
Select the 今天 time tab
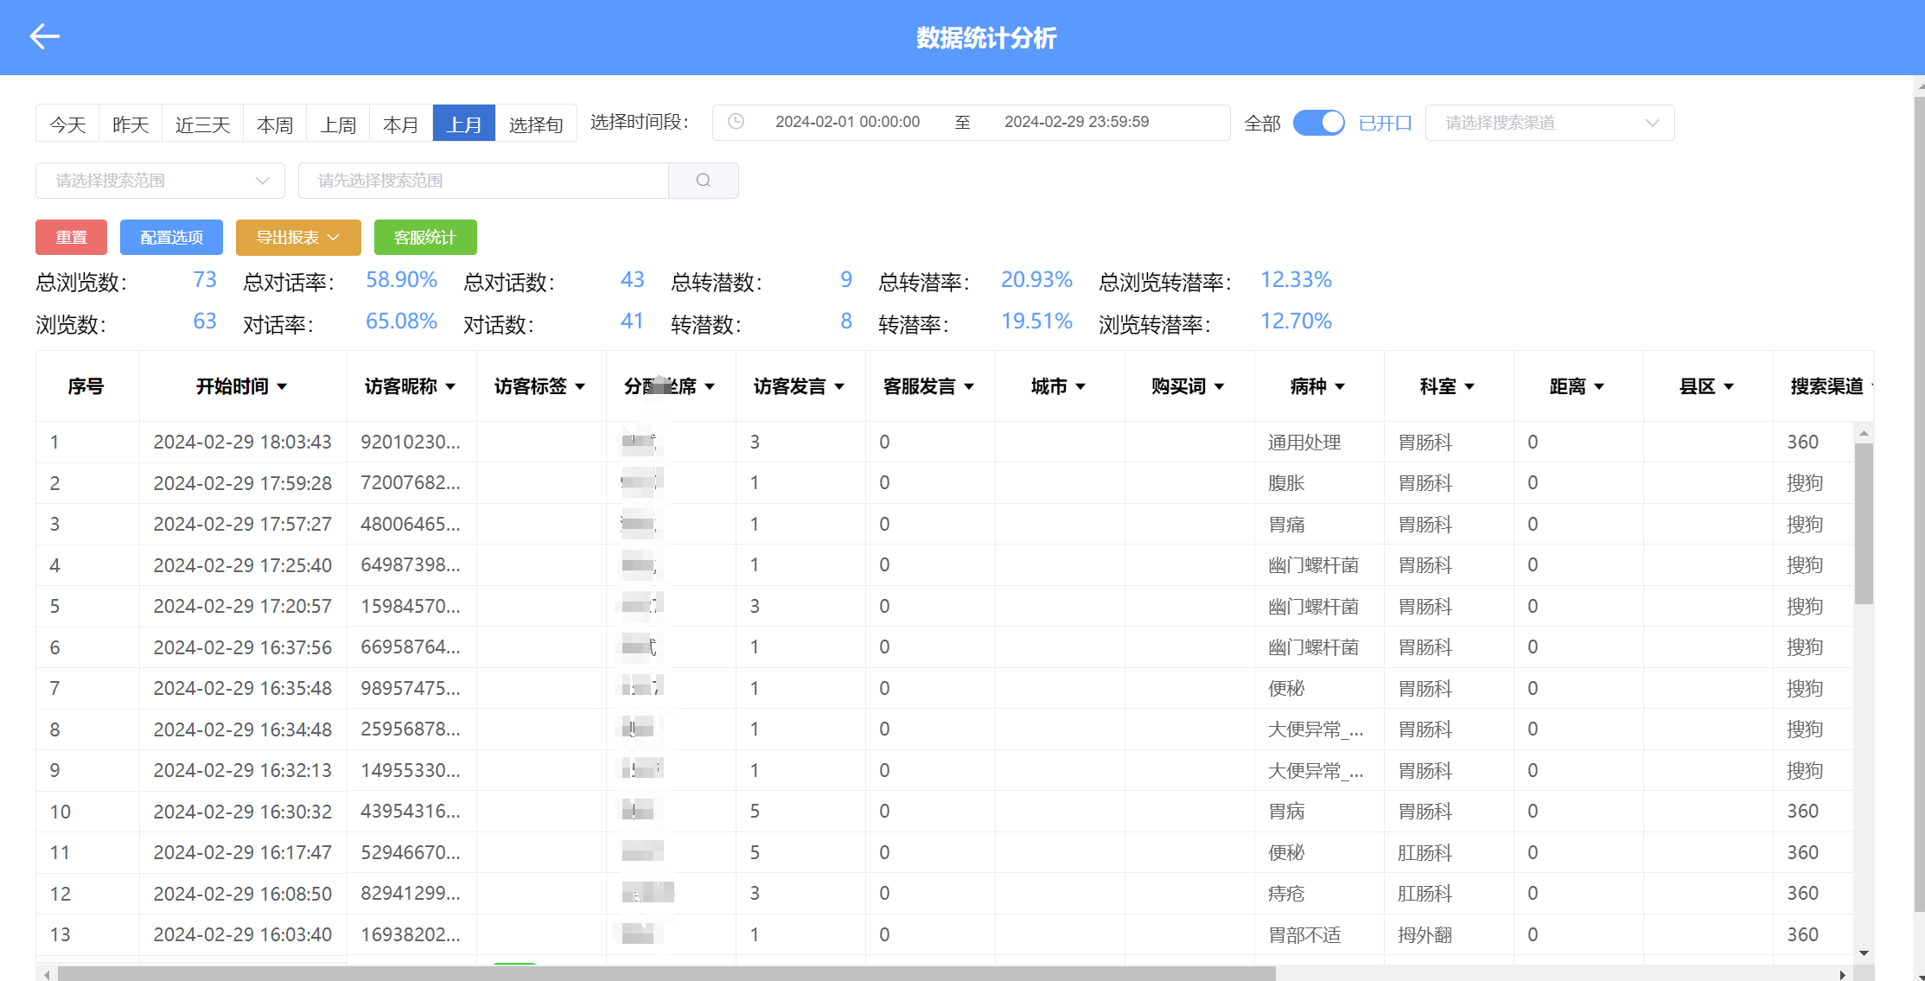point(67,124)
